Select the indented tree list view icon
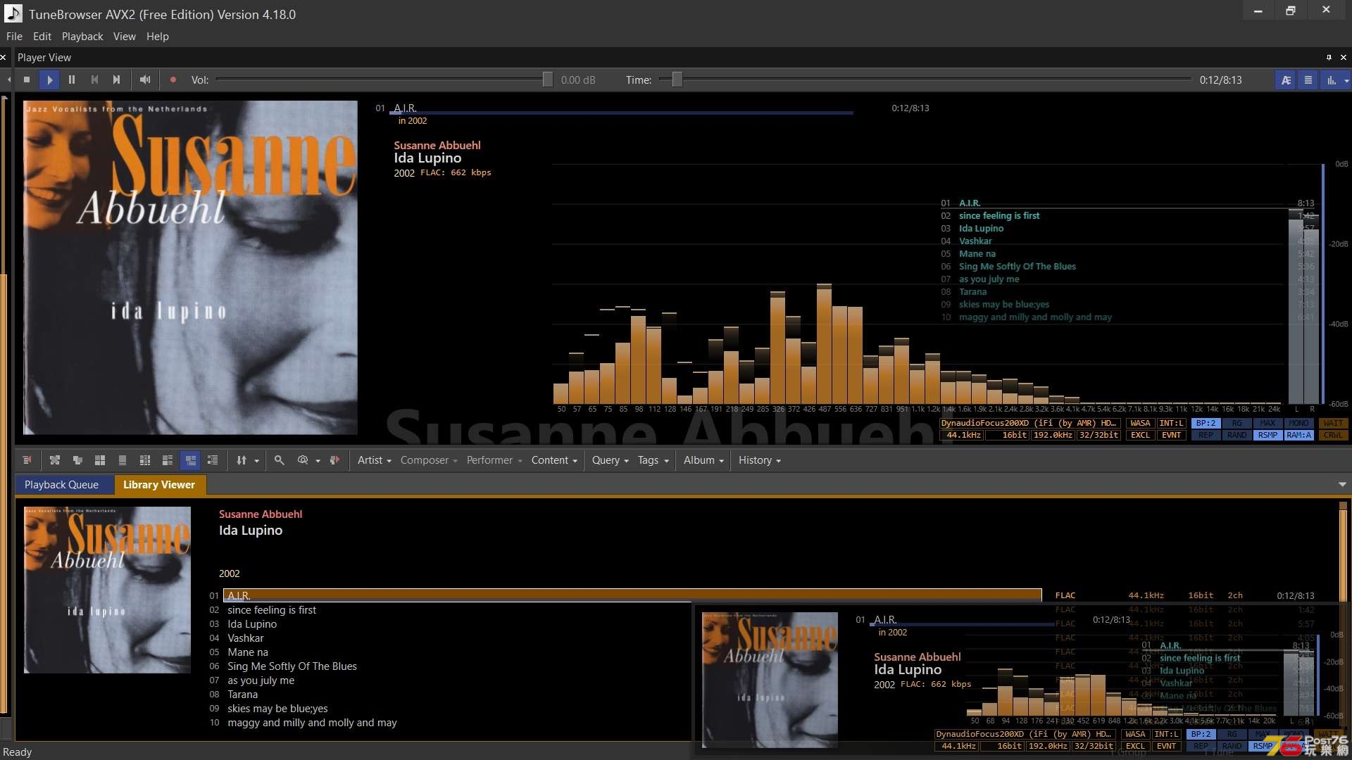Viewport: 1352px width, 760px height. point(213,460)
